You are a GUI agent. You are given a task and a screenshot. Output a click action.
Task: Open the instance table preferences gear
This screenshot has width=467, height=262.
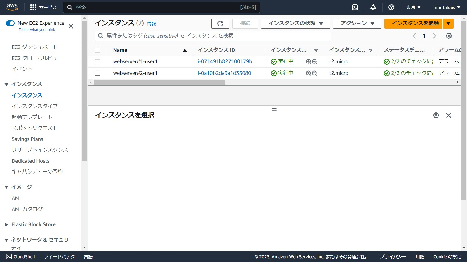click(x=449, y=36)
